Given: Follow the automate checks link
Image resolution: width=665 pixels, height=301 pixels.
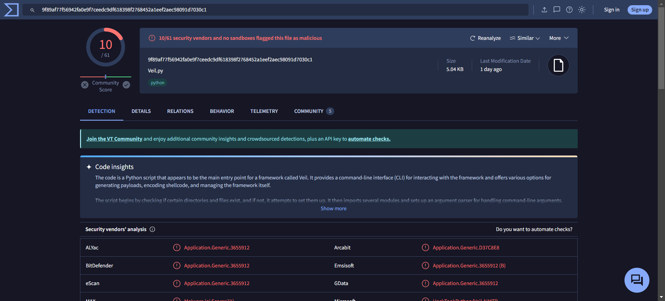Looking at the screenshot, I should click(x=369, y=139).
